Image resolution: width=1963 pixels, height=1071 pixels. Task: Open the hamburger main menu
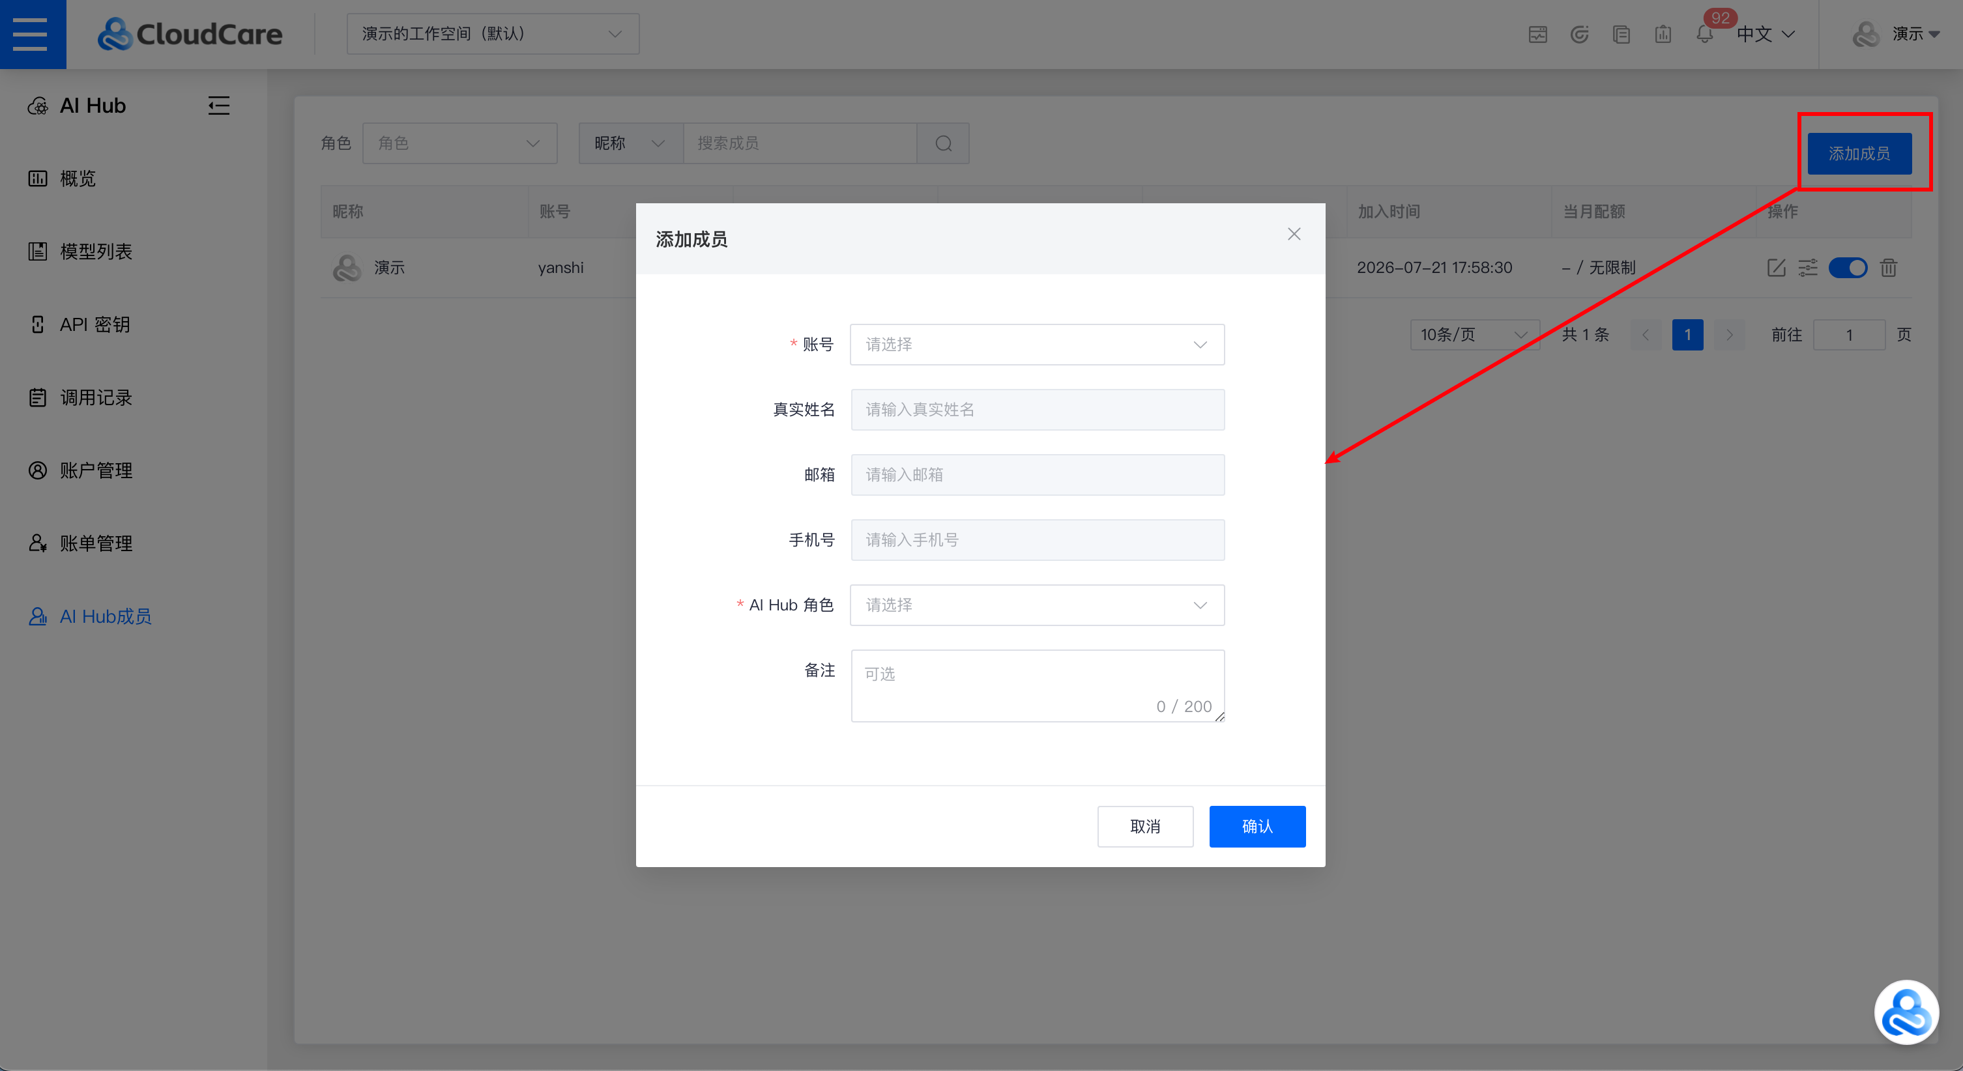pos(31,35)
